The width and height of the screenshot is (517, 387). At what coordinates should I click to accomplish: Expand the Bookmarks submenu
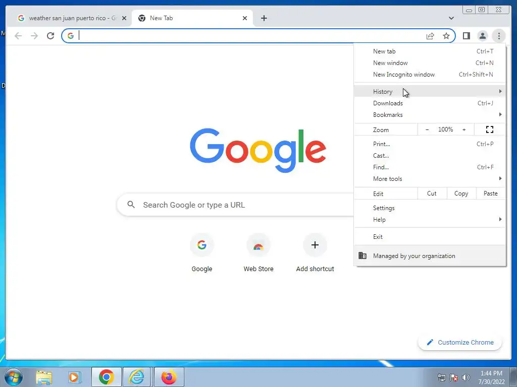430,114
